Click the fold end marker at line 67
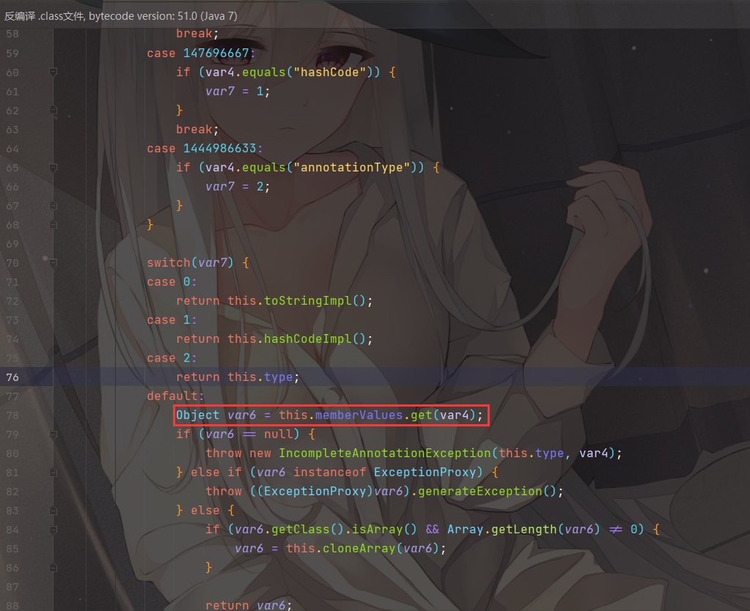The height and width of the screenshot is (611, 750). (x=53, y=206)
